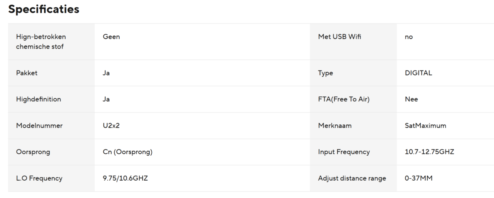Viewport: 494px width, 198px height.
Task: Click the Specificaties heading
Action: click(44, 9)
